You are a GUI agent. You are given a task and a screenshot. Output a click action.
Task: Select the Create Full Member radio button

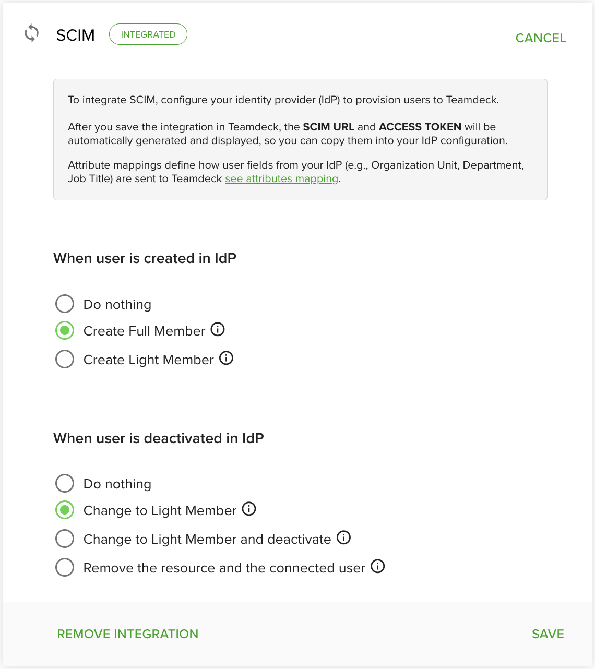65,330
